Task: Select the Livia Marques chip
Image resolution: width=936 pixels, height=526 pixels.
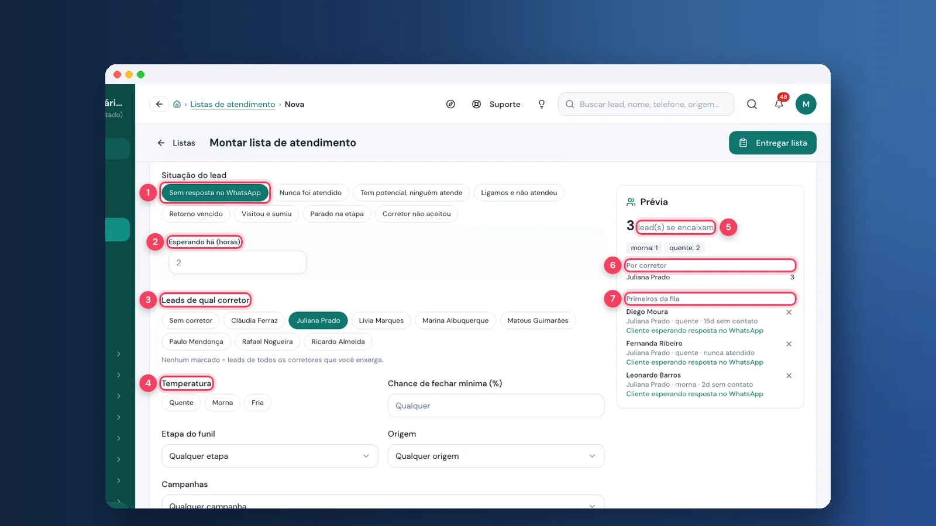Action: 381,320
